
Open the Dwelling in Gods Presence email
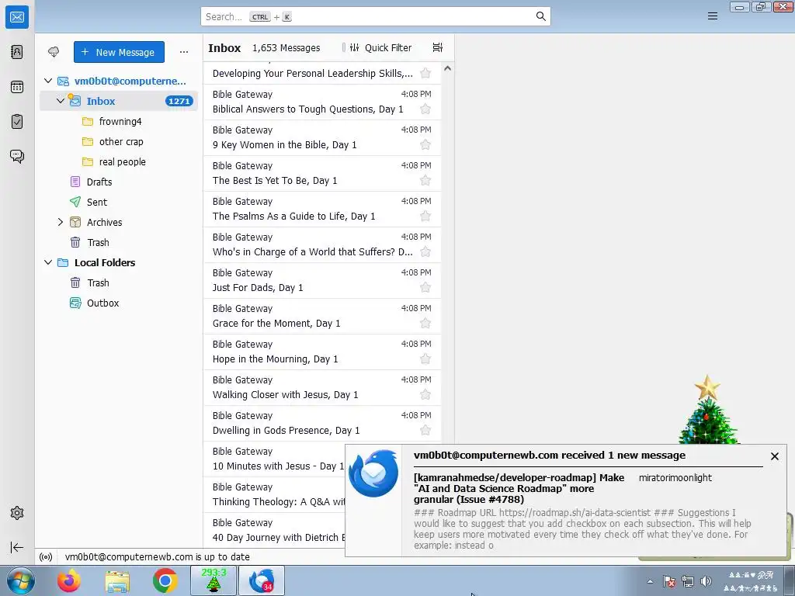point(322,423)
